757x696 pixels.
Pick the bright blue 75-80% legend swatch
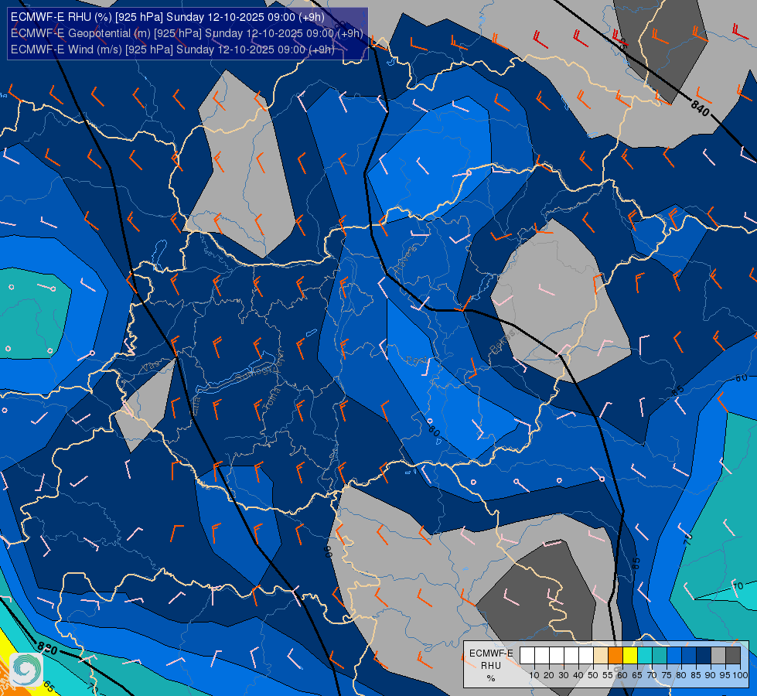click(674, 656)
